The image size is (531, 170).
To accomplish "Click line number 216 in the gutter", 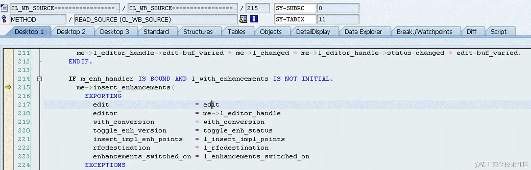I will [24, 96].
